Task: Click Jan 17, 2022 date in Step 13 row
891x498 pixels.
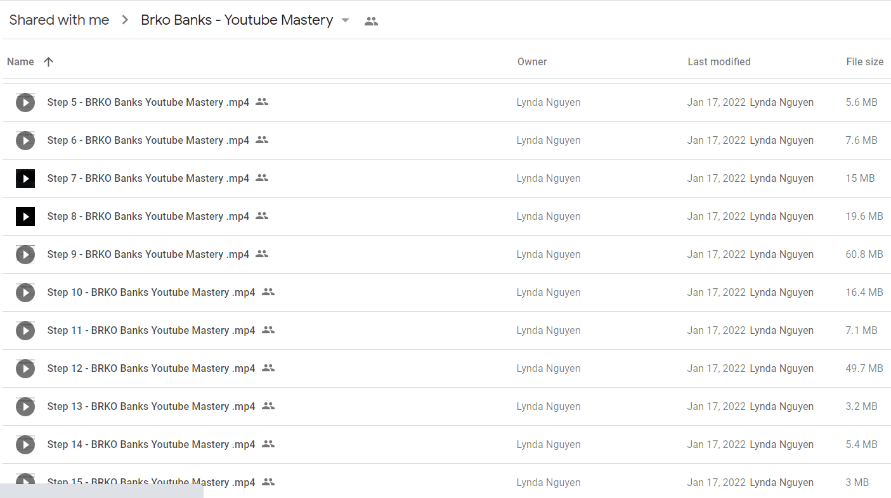Action: [716, 406]
